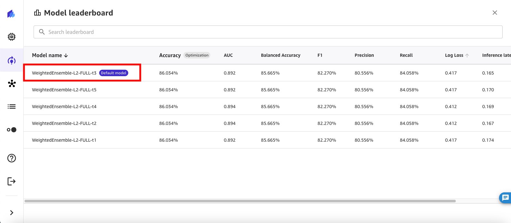Select the circular-arrows models icon in sidebar

12,60
